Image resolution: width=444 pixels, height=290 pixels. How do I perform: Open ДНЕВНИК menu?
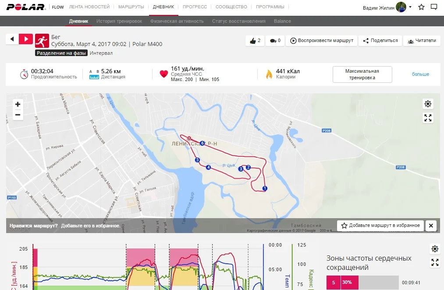(163, 7)
